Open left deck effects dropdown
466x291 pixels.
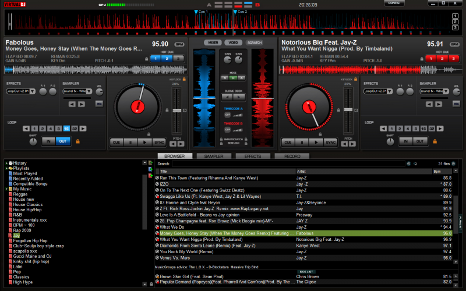click(33, 91)
